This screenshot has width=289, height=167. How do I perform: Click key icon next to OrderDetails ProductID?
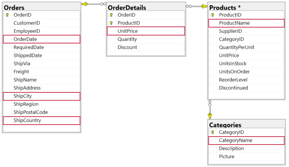[111, 23]
